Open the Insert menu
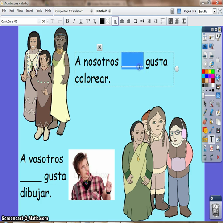Viewport: 223px width, 223px height. pos(29,11)
